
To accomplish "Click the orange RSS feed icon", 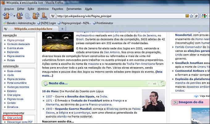I will [187, 16].
